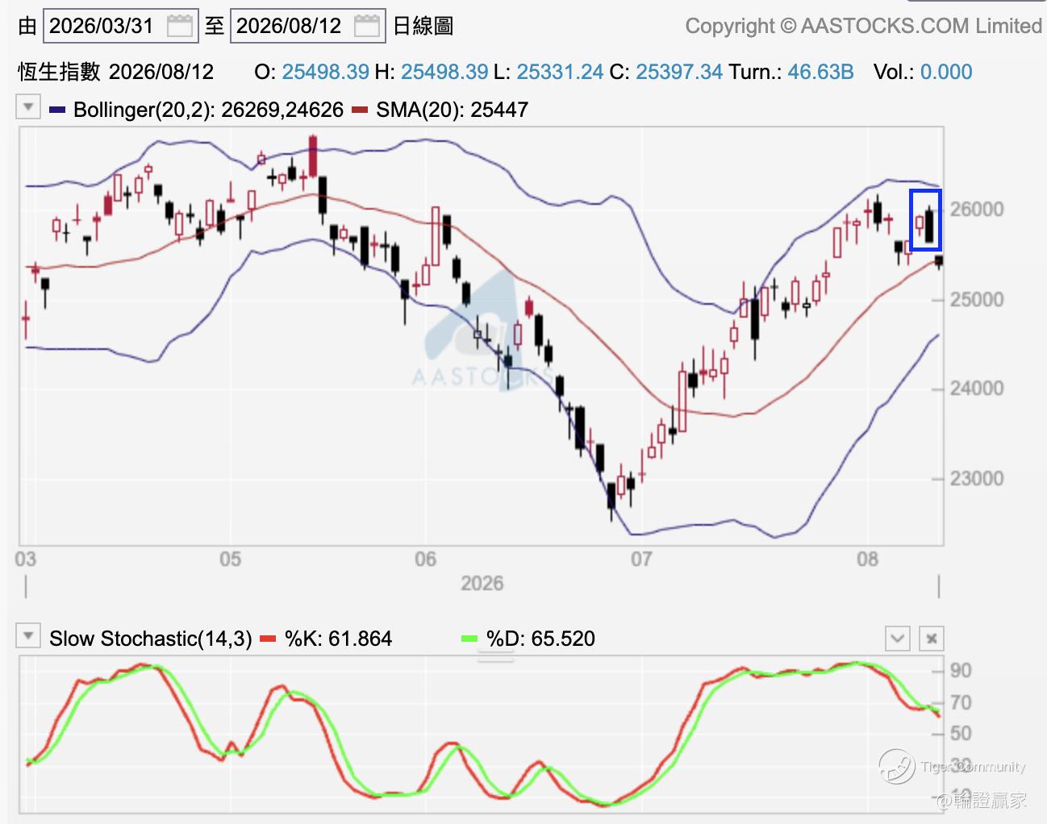This screenshot has height=824, width=1047.
Task: Click the 24000 price axis label
Action: (977, 389)
